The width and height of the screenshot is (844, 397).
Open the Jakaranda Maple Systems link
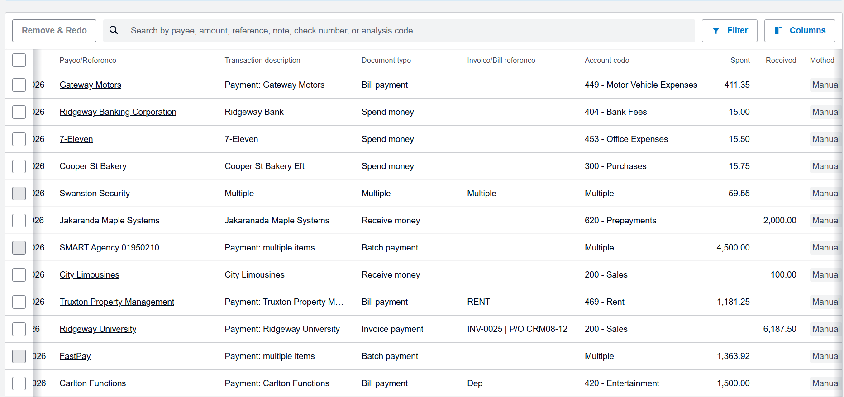tap(110, 220)
